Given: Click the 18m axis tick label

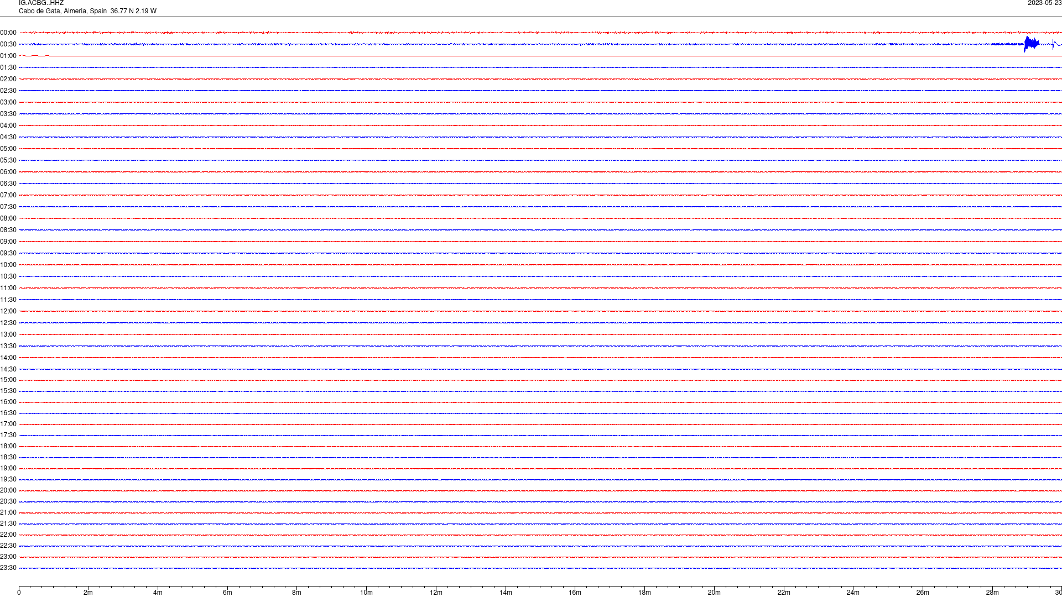Looking at the screenshot, I should click(644, 593).
